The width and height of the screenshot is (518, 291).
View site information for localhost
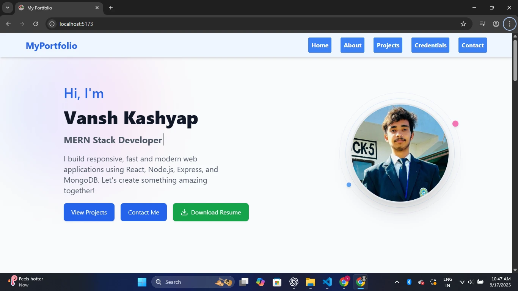[x=52, y=24]
